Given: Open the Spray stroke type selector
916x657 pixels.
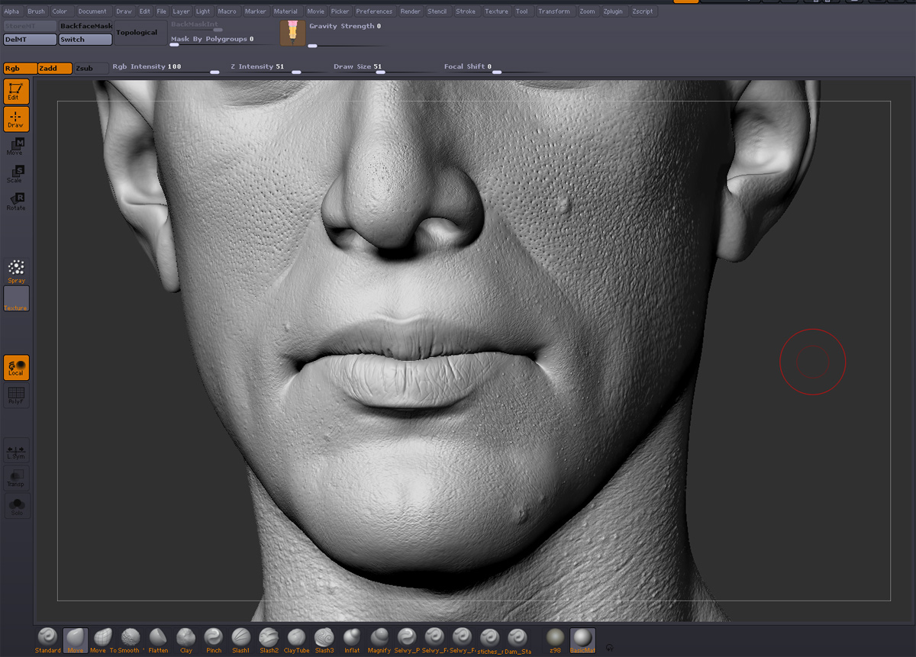Looking at the screenshot, I should [16, 271].
